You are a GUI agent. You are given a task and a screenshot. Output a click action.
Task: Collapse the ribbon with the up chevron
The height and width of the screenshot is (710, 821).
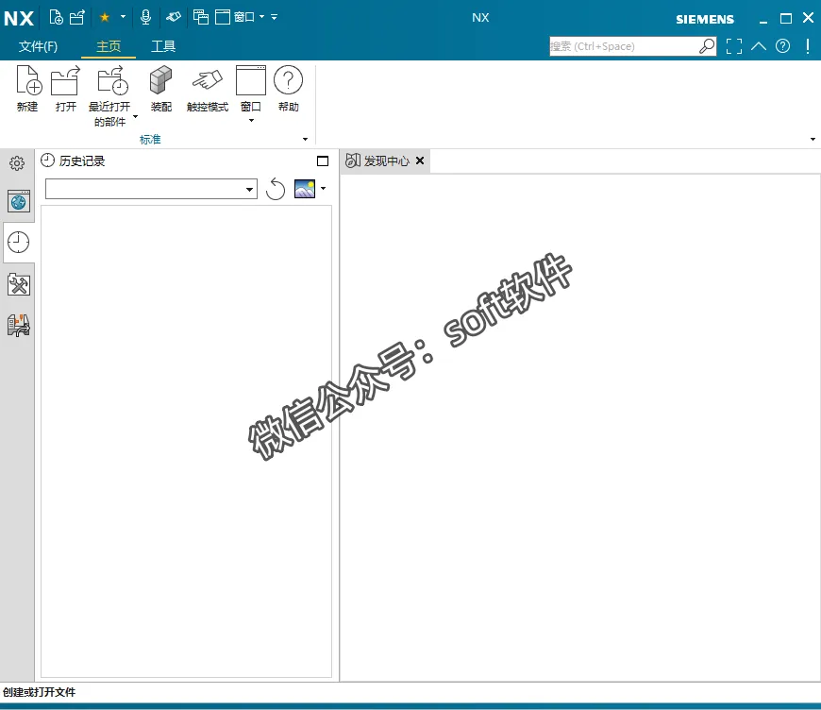pyautogui.click(x=759, y=46)
